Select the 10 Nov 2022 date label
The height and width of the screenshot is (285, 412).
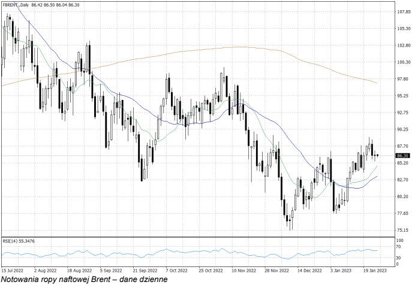click(x=243, y=270)
